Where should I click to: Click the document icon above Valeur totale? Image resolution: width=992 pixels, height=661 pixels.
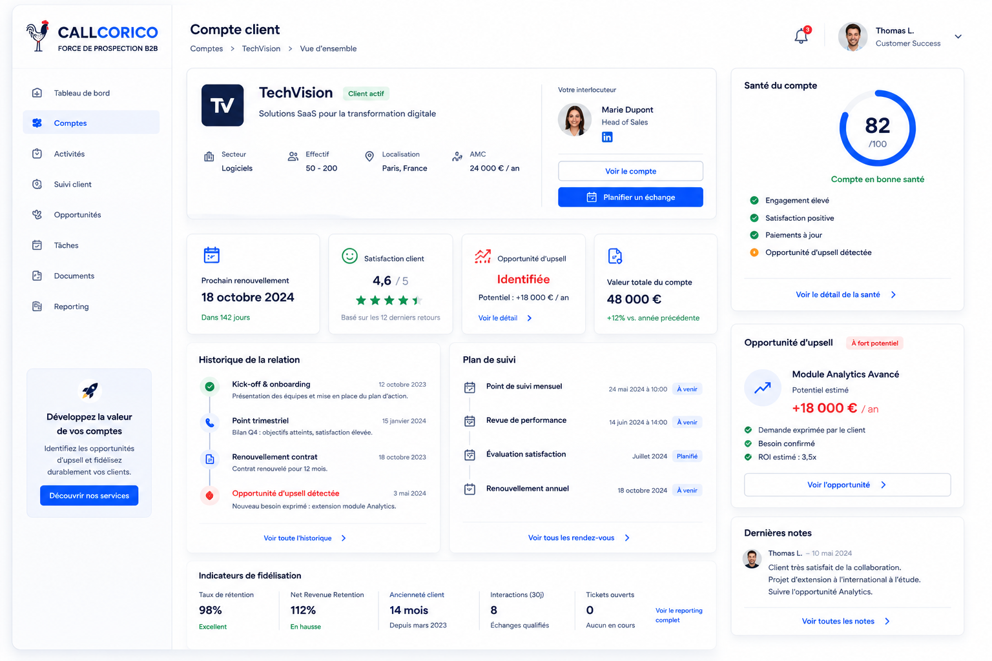[615, 256]
